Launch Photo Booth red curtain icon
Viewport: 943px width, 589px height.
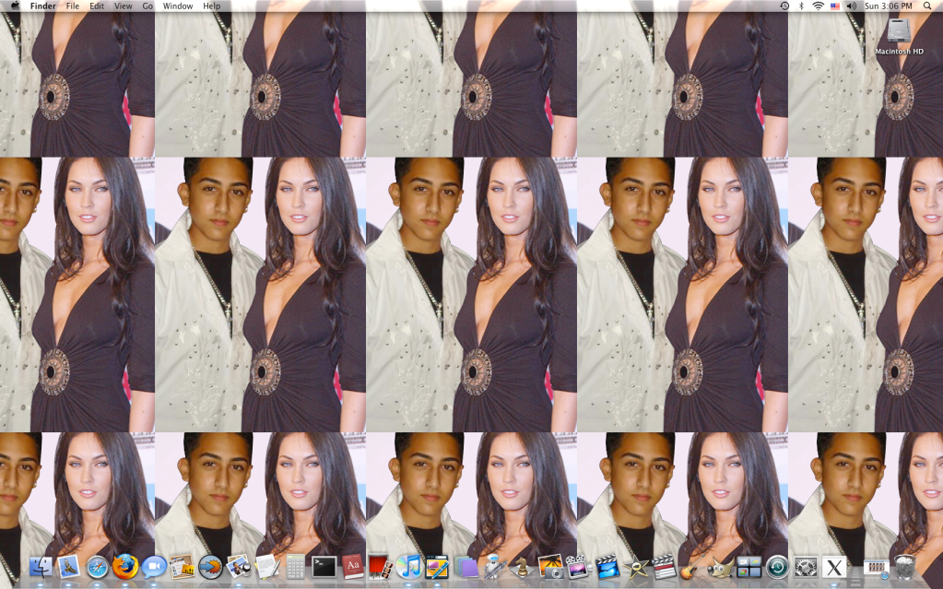coord(380,567)
